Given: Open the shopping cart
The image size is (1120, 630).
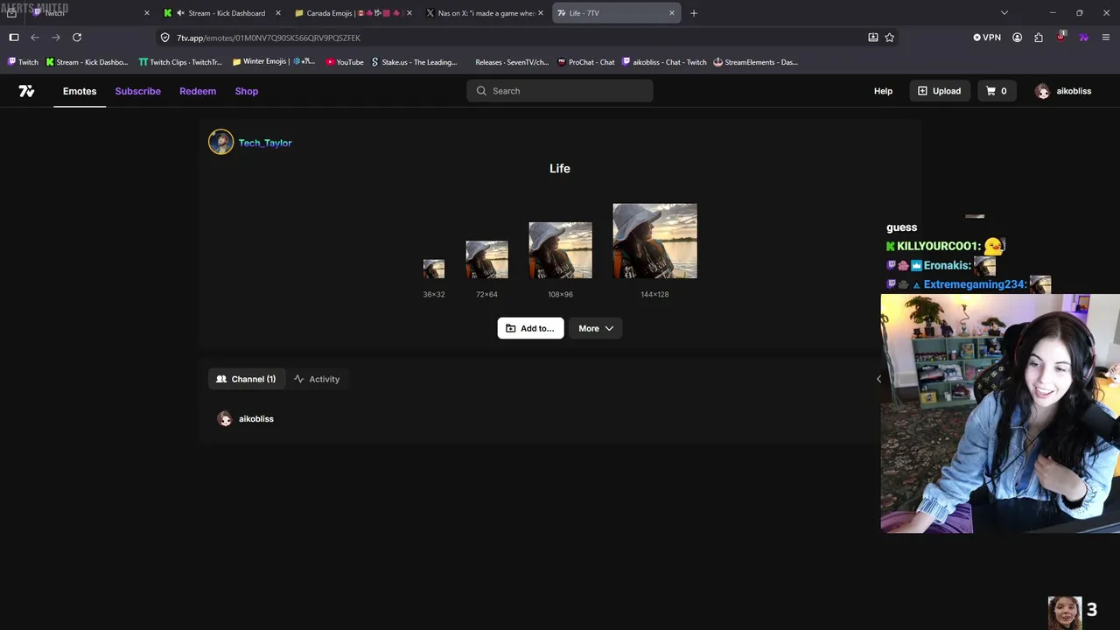Looking at the screenshot, I should pyautogui.click(x=997, y=91).
